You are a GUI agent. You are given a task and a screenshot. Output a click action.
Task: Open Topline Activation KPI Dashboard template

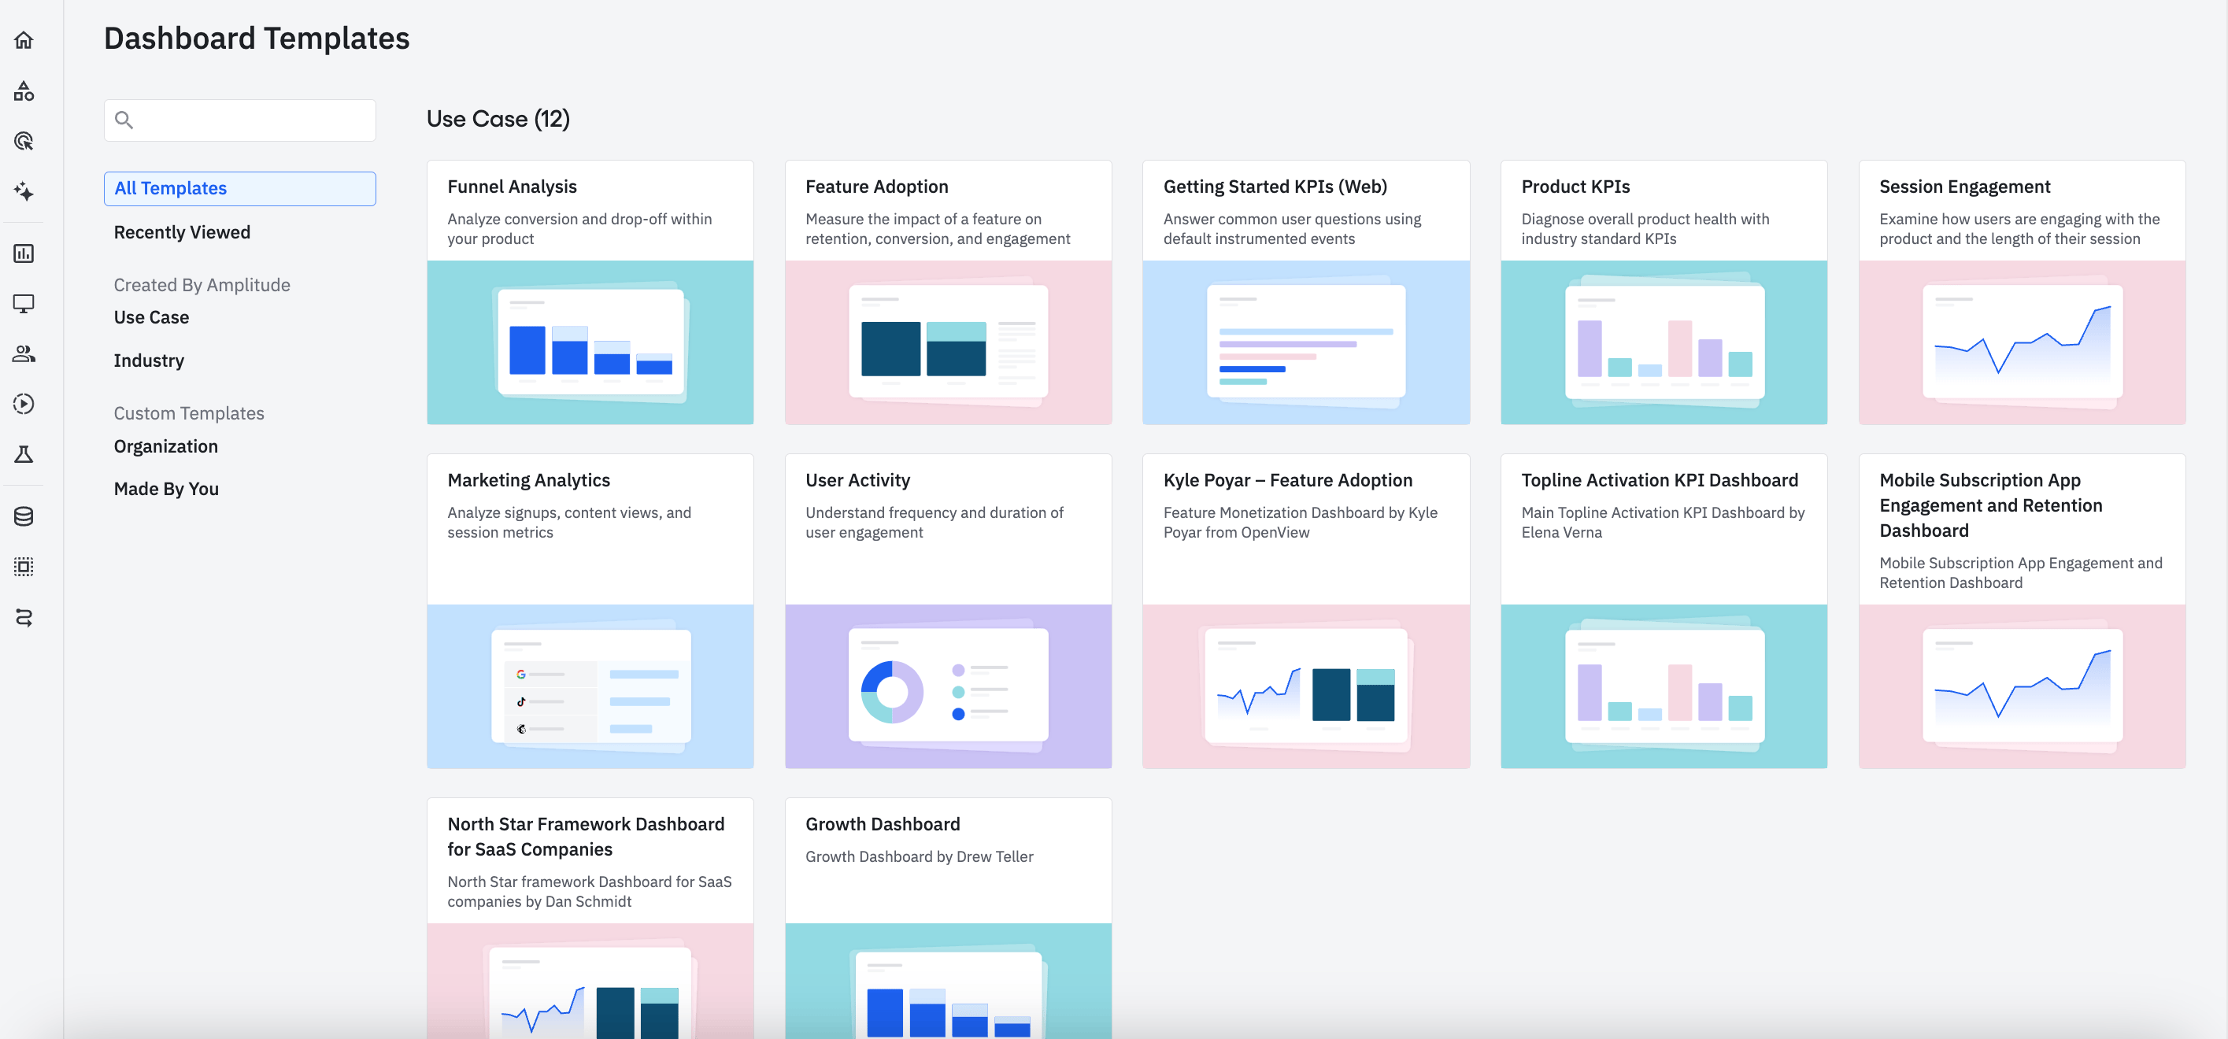point(1663,609)
